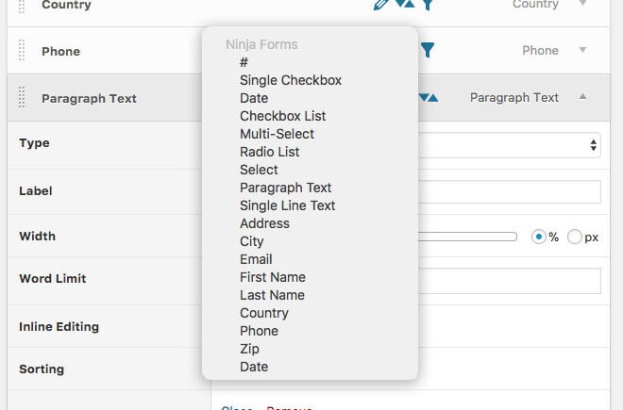Select the px width unit radio button
The image size is (623, 410).
point(575,237)
